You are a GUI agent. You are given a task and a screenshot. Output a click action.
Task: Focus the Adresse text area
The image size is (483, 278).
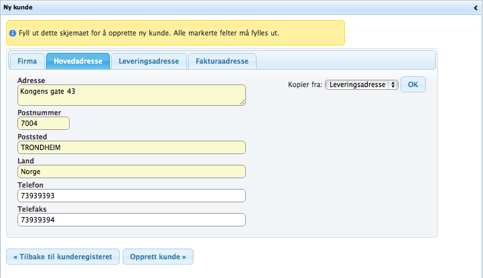pos(131,94)
